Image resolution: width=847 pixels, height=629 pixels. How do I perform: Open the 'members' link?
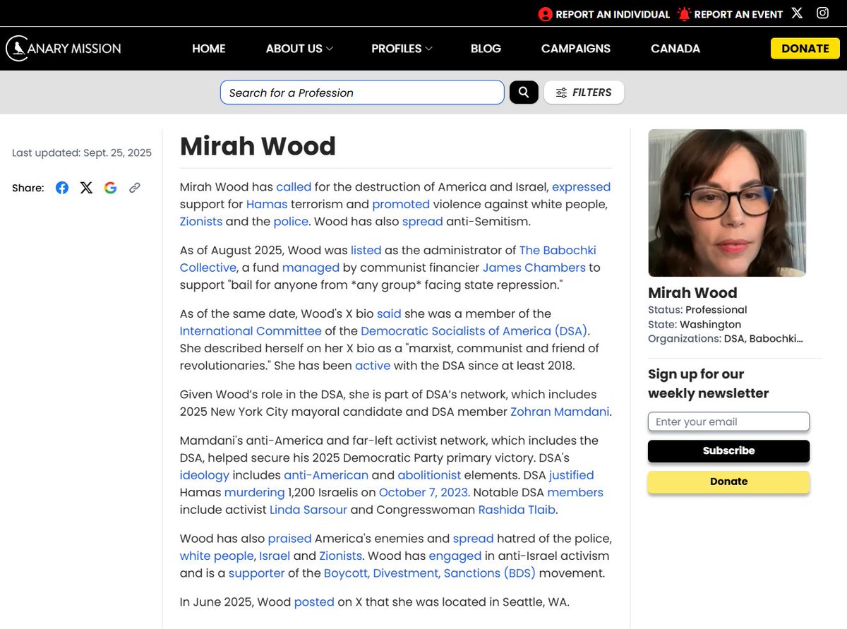[575, 492]
